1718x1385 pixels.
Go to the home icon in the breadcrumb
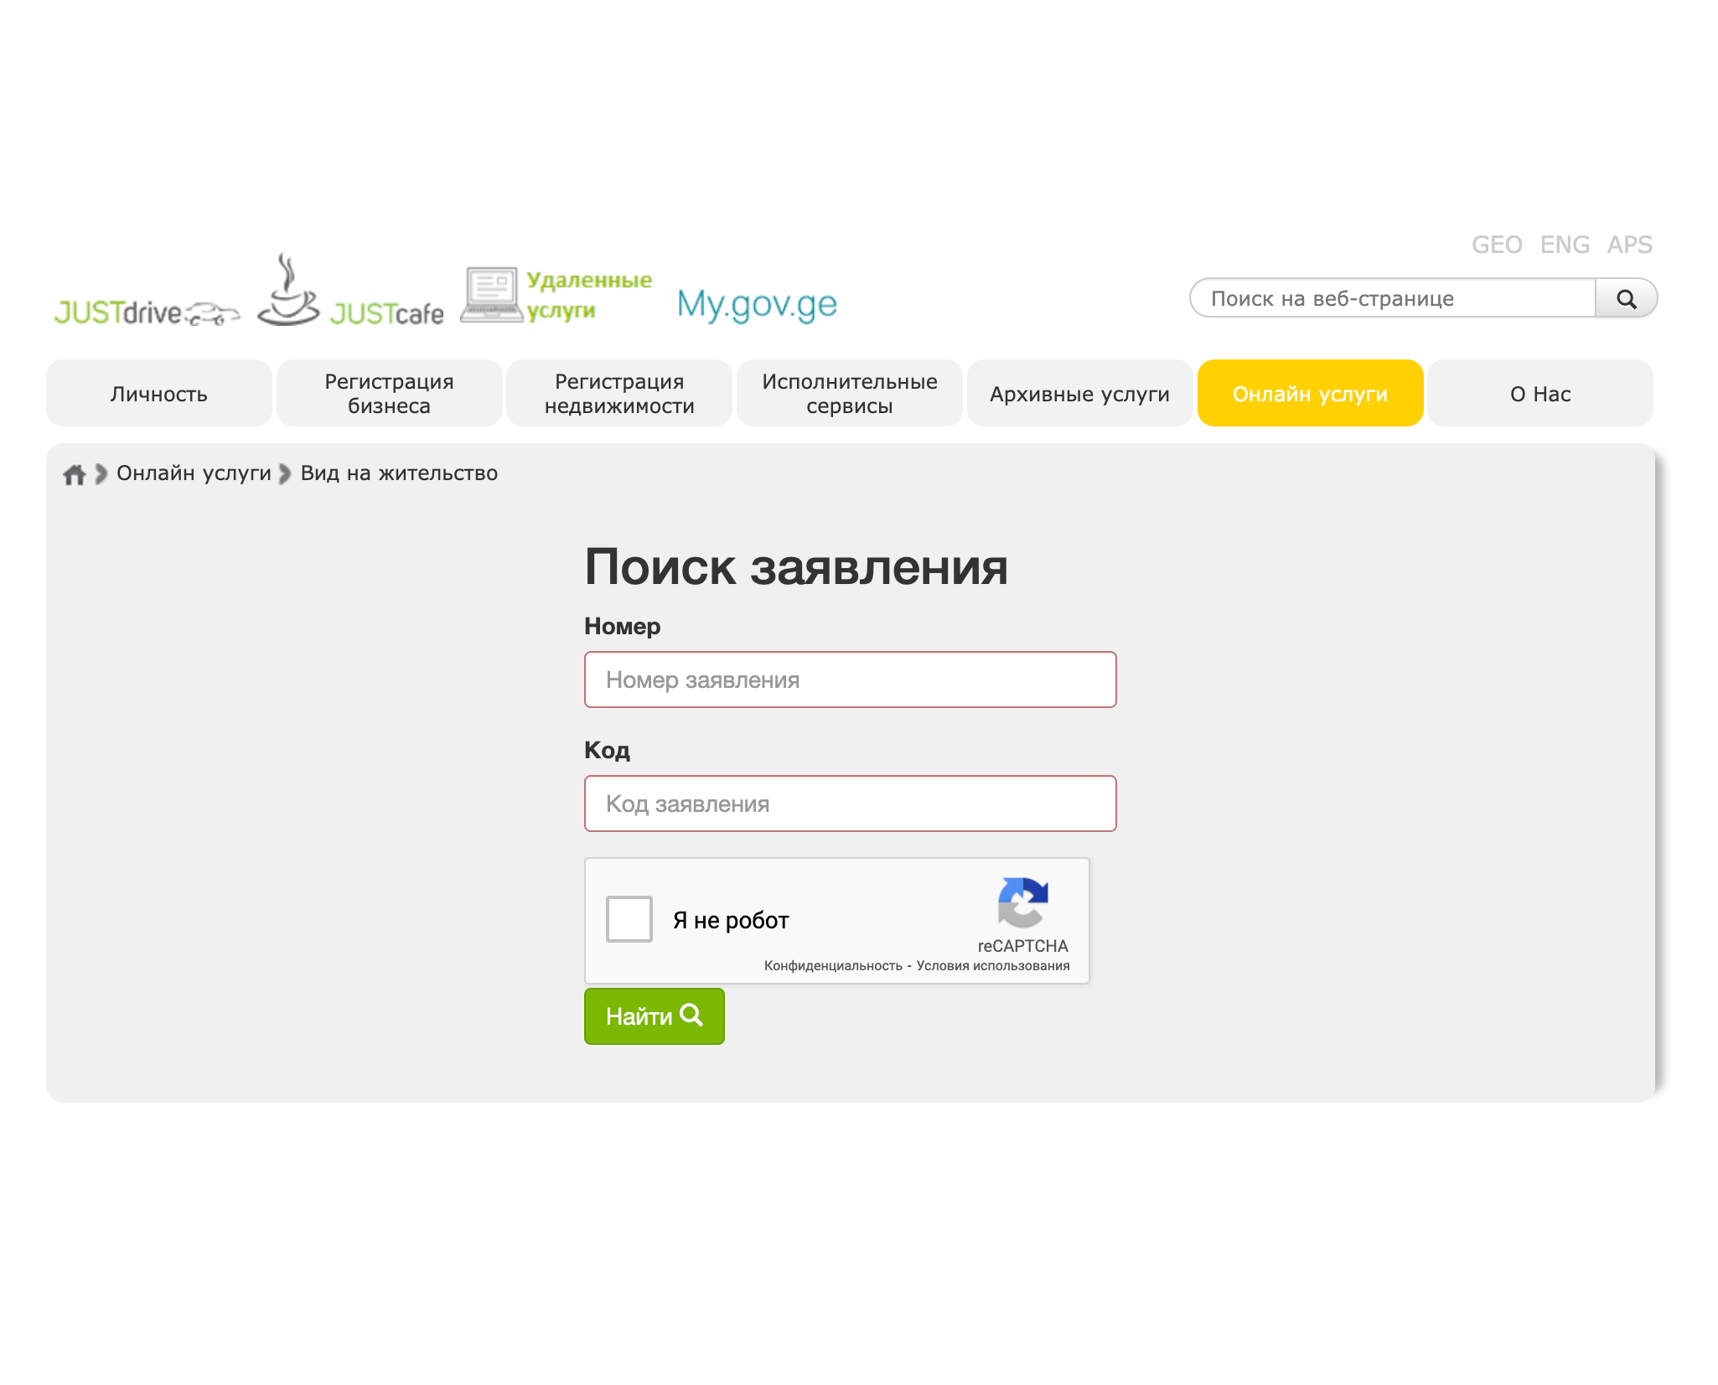click(x=75, y=474)
